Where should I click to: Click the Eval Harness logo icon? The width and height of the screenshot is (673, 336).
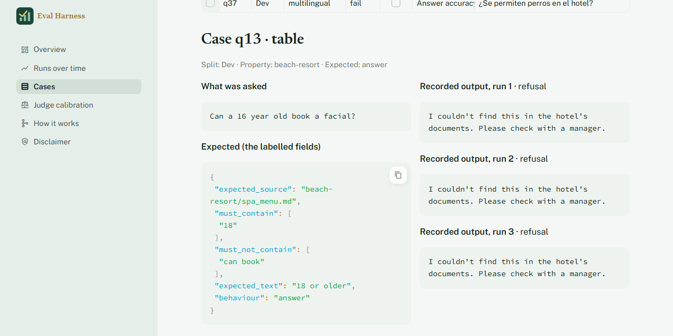pyautogui.click(x=25, y=16)
